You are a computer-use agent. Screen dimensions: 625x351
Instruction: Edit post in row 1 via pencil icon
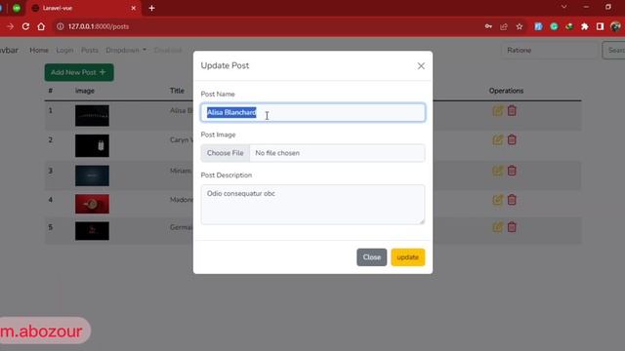click(x=497, y=110)
